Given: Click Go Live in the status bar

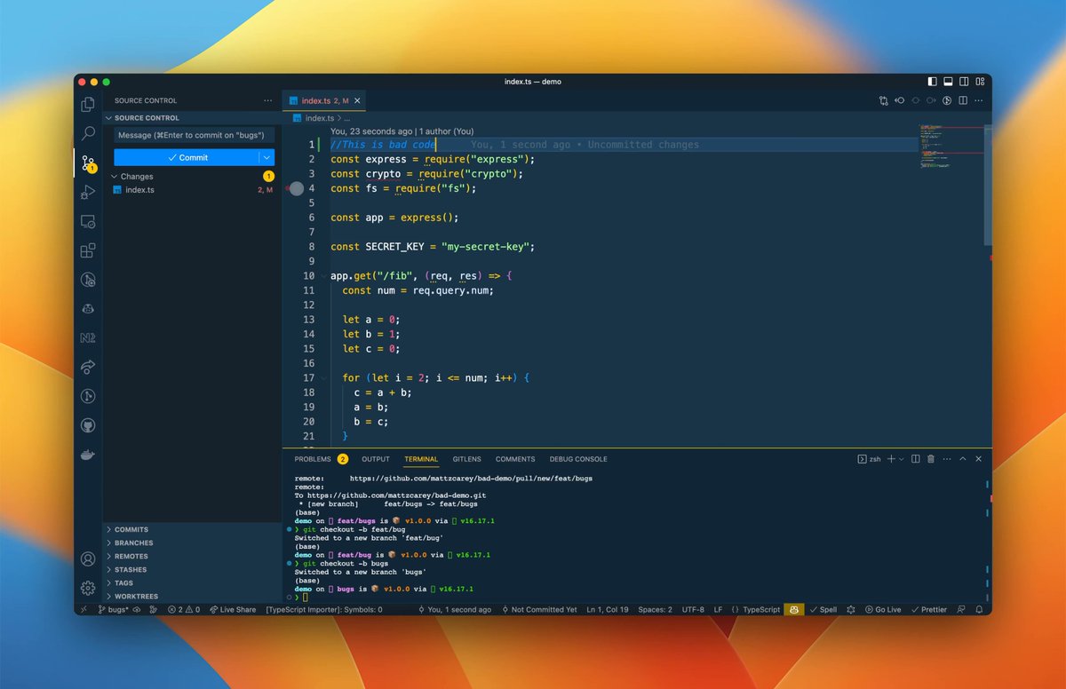Looking at the screenshot, I should click(883, 610).
